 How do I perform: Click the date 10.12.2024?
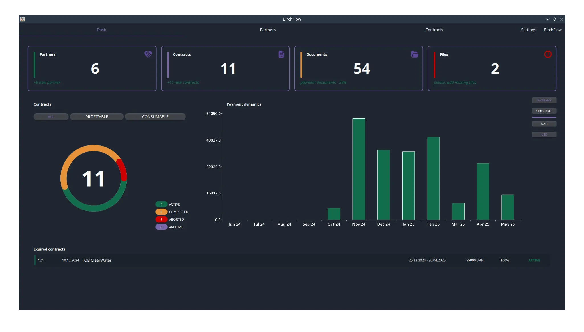(x=71, y=260)
